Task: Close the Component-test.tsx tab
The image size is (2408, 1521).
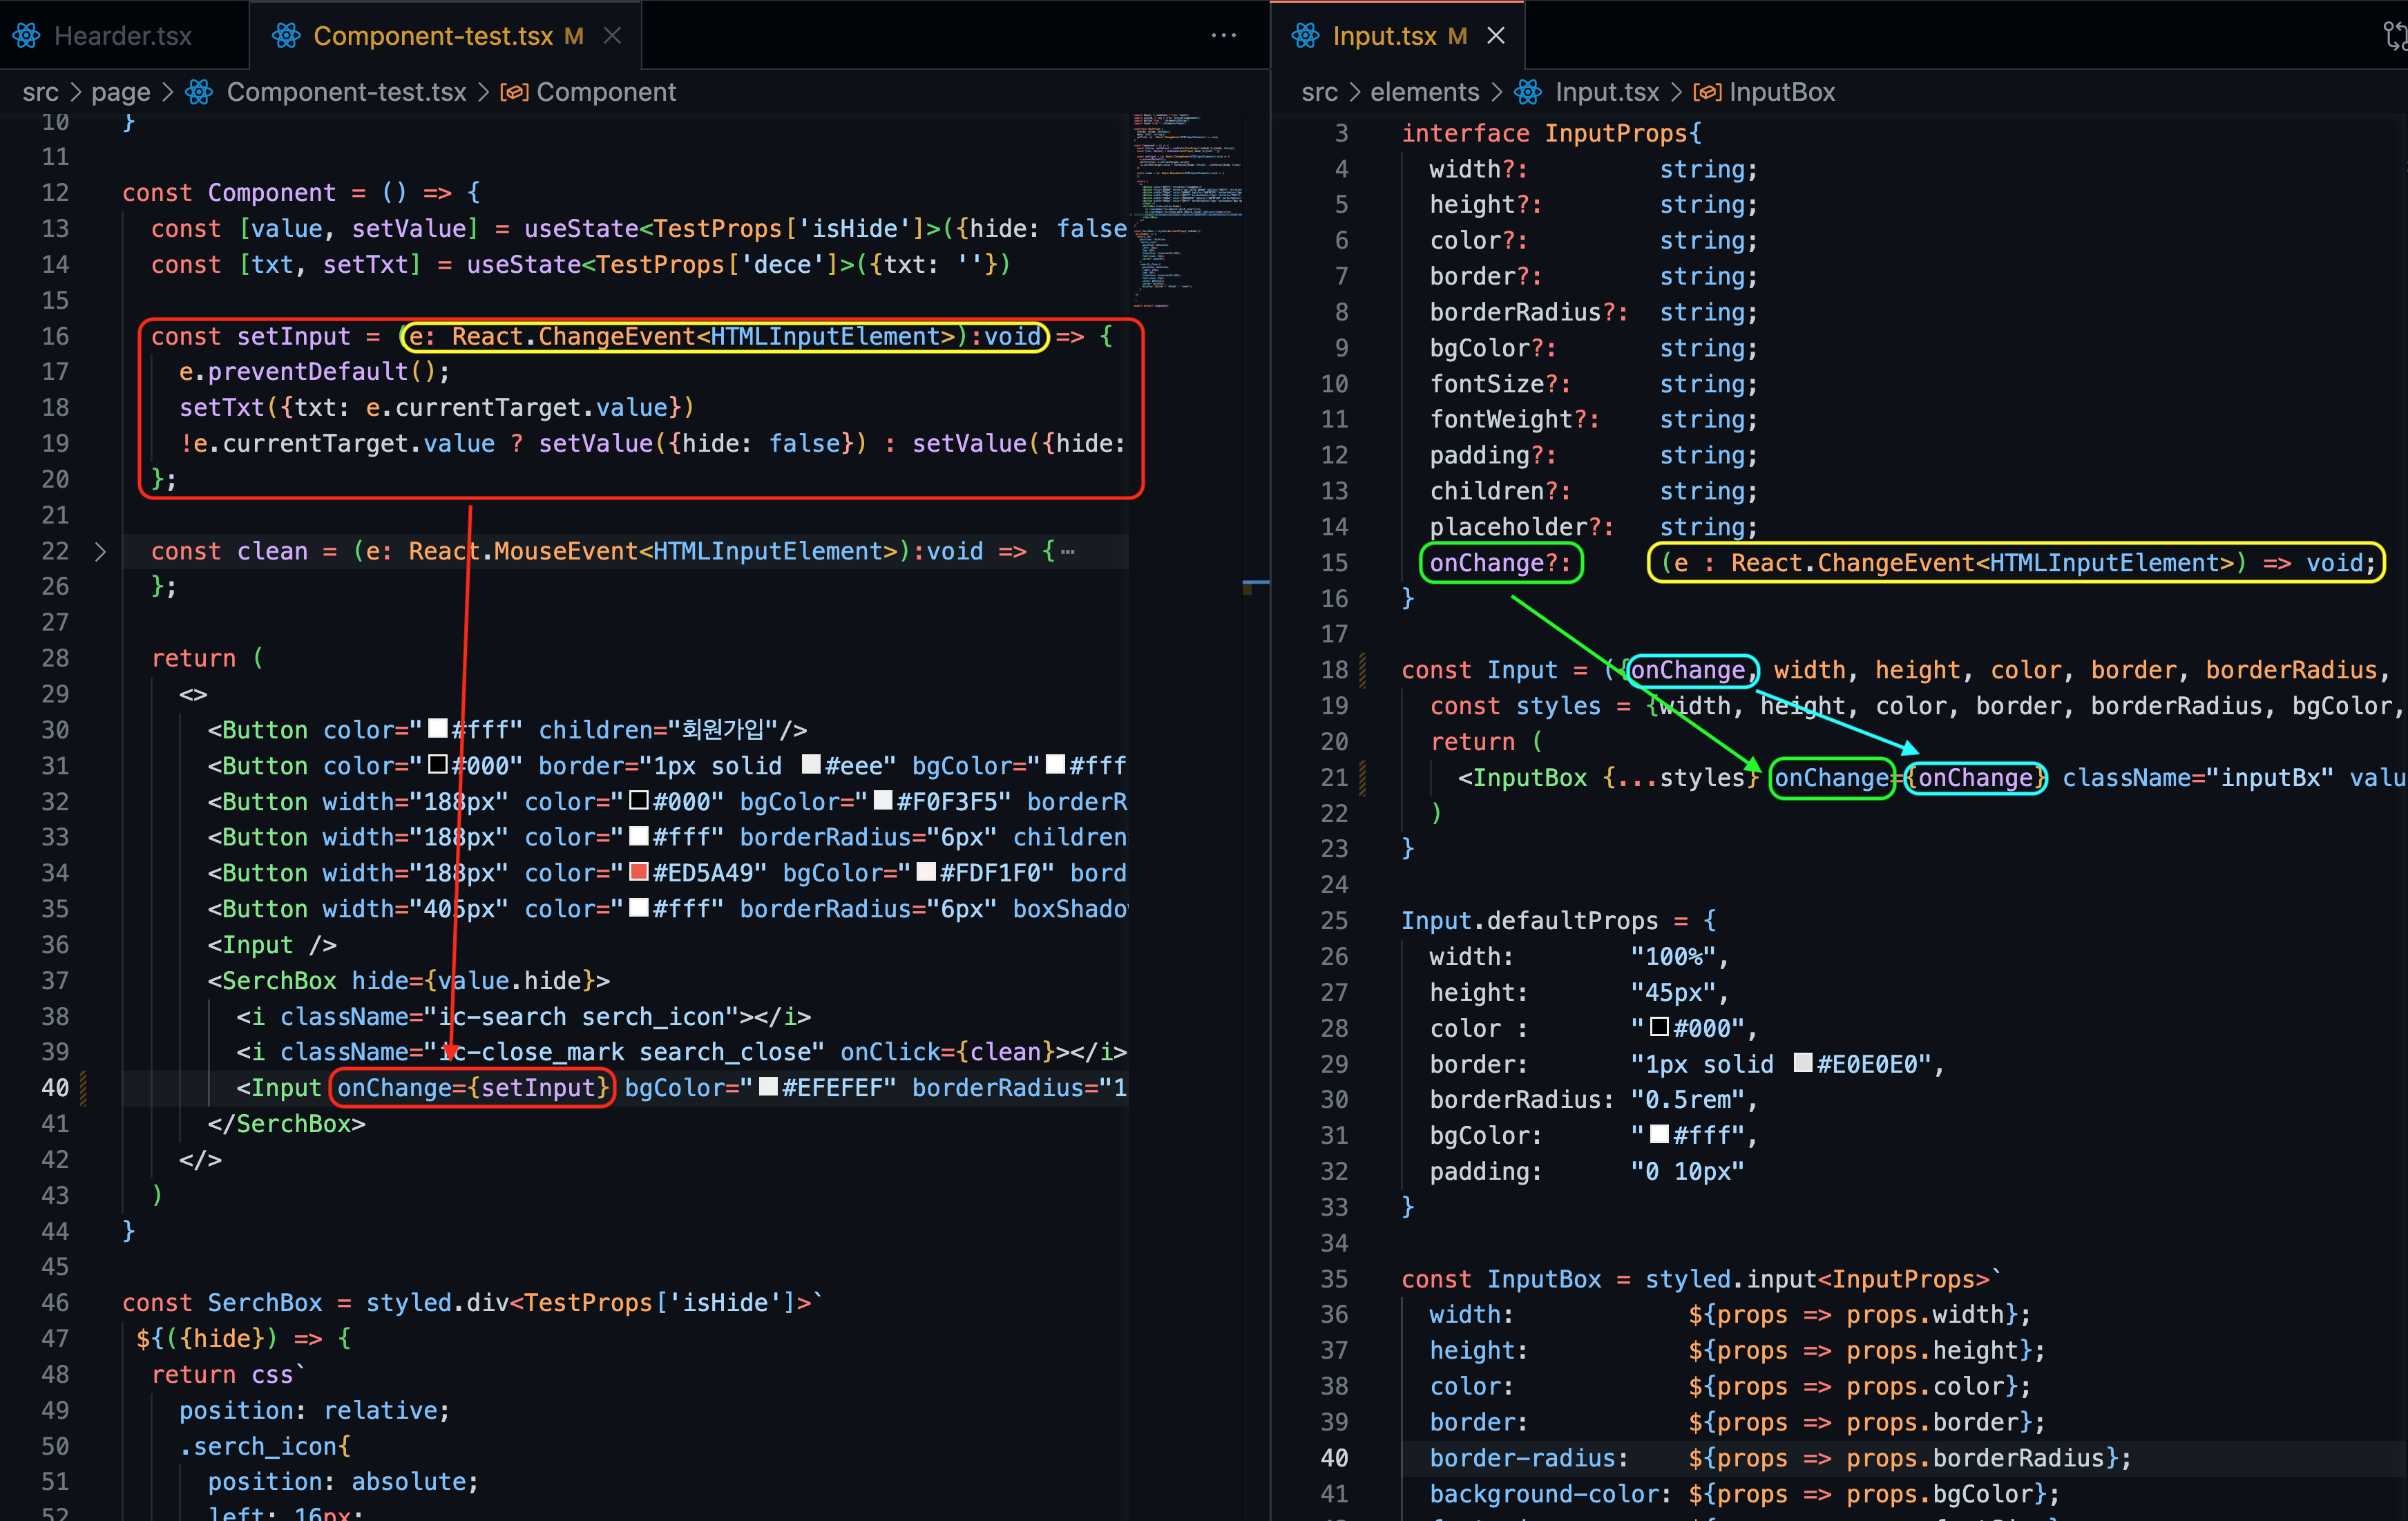Action: tap(613, 36)
